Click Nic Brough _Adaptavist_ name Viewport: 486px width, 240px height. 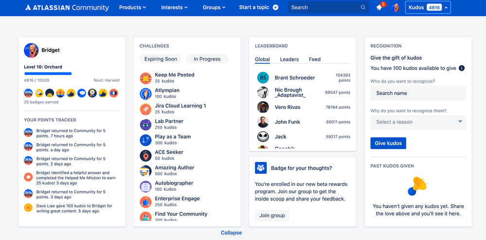tap(290, 92)
